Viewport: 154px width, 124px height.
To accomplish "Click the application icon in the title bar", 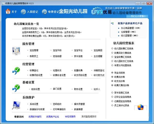I will point(3,3).
